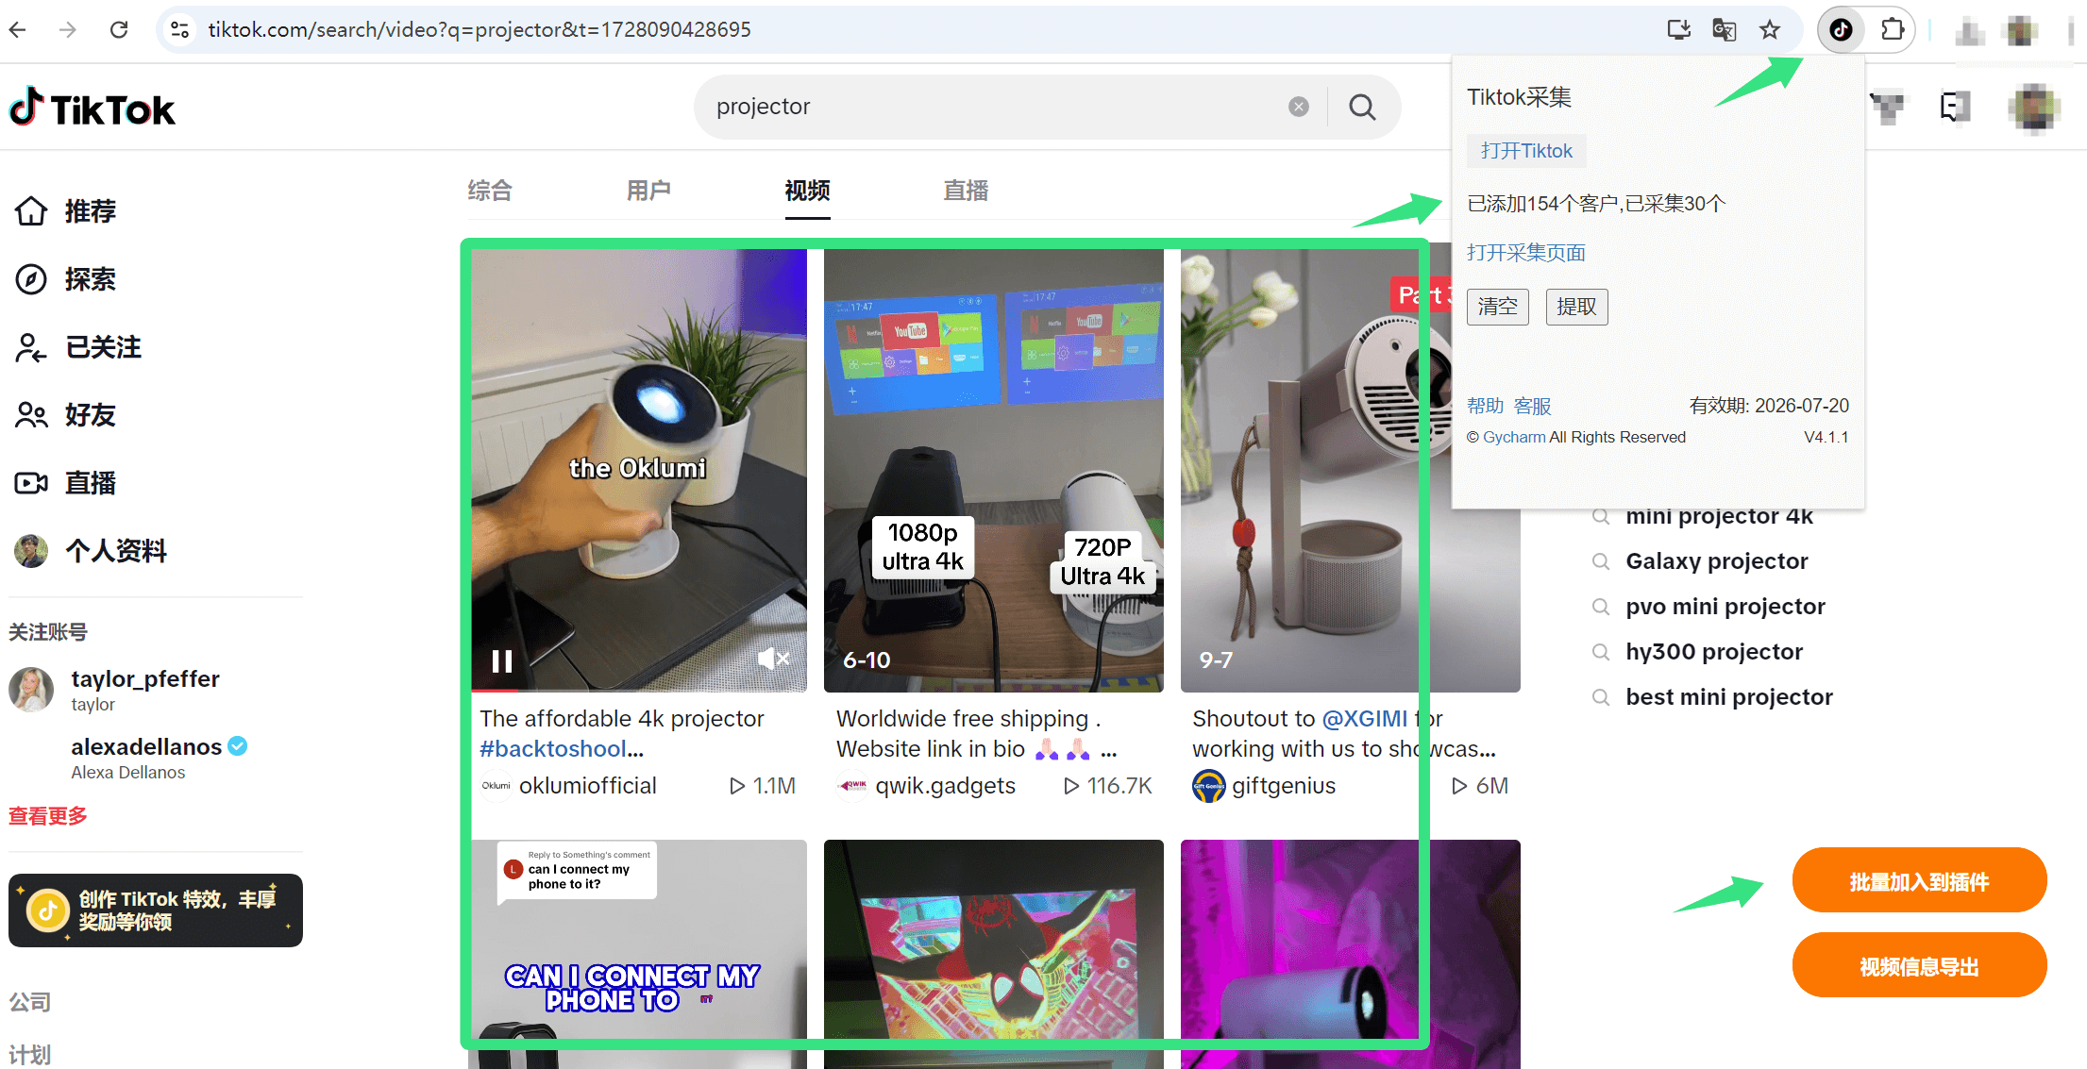
Task: Open the Tiktok采集 extension icon
Action: click(x=1841, y=29)
